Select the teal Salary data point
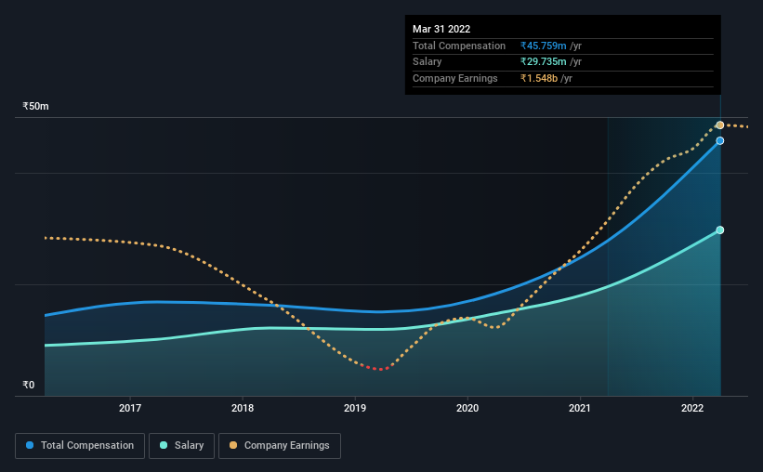This screenshot has width=763, height=472. (719, 230)
